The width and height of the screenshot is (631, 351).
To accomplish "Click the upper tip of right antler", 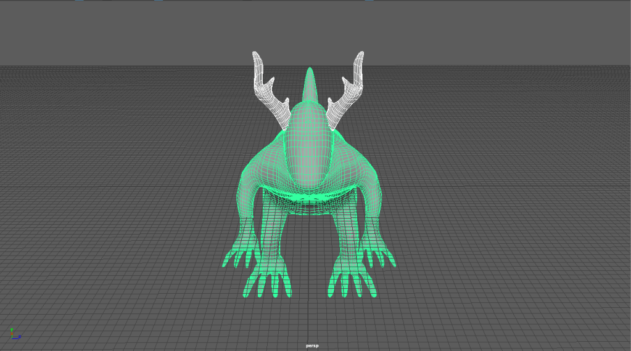I will click(x=359, y=57).
